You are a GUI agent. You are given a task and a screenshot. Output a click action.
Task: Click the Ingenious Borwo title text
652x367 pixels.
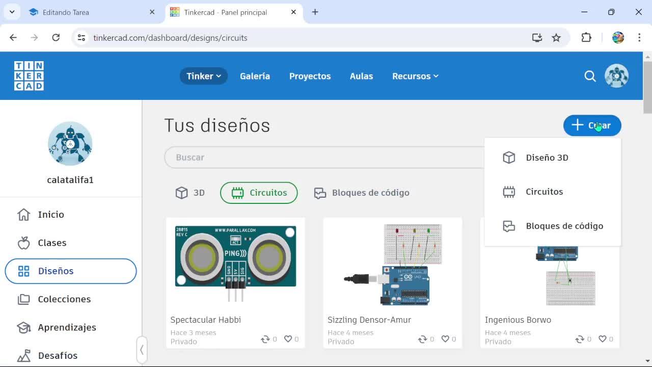tap(518, 320)
